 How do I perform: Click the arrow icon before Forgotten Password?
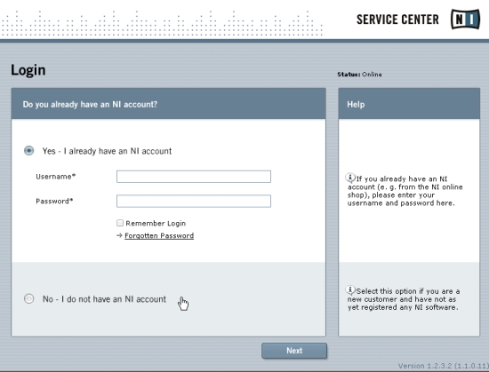119,235
